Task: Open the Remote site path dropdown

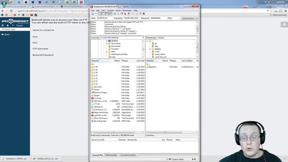Action: (197, 38)
